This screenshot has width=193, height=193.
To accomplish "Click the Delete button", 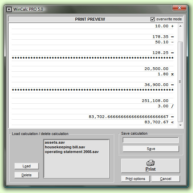I will tap(27, 175).
